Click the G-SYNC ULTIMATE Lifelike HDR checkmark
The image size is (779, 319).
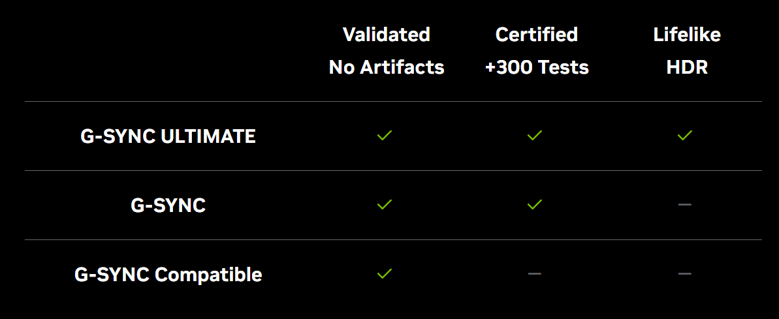pyautogui.click(x=684, y=135)
